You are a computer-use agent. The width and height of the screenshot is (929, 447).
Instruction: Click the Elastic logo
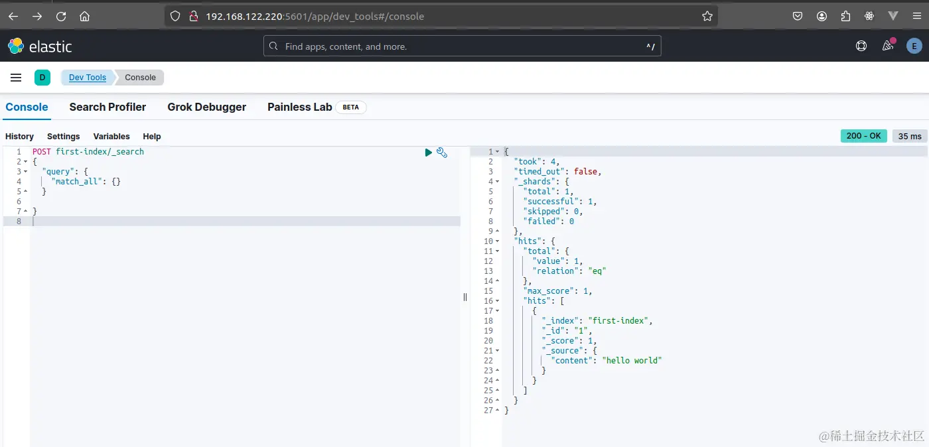40,46
